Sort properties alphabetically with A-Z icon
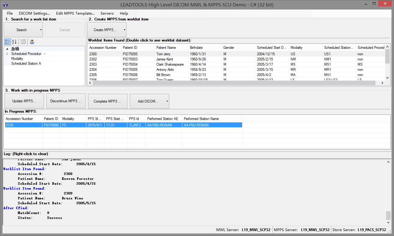The width and height of the screenshot is (394, 236). [14, 42]
